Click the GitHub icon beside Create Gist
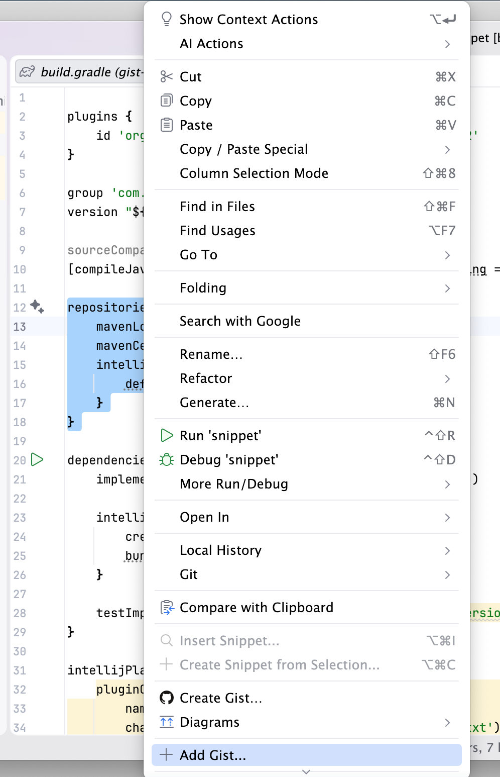Screen dimensions: 500x777 (166, 698)
